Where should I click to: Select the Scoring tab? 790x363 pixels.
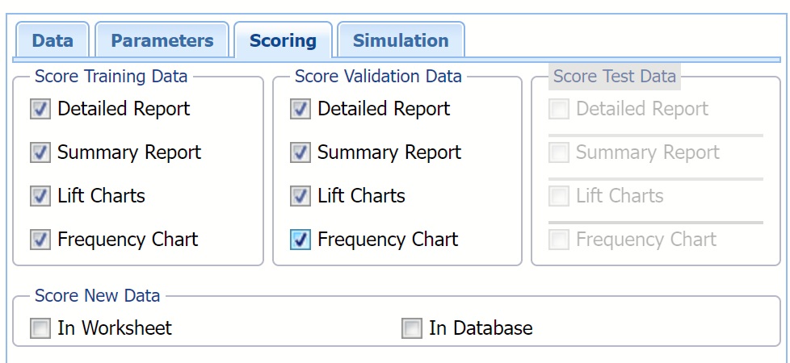[x=283, y=41]
